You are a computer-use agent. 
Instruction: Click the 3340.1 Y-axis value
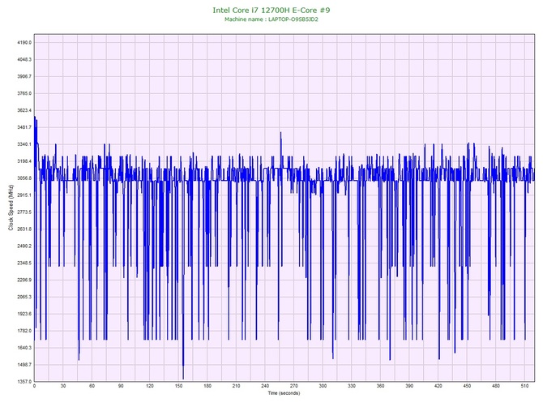tap(24, 144)
